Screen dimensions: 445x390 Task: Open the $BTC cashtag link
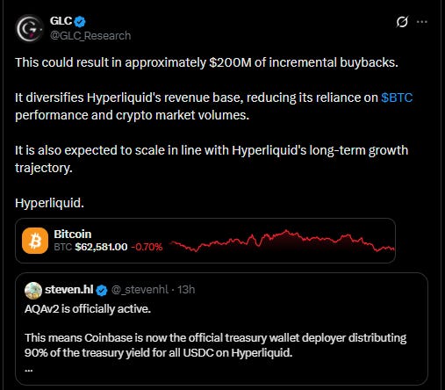pyautogui.click(x=397, y=97)
